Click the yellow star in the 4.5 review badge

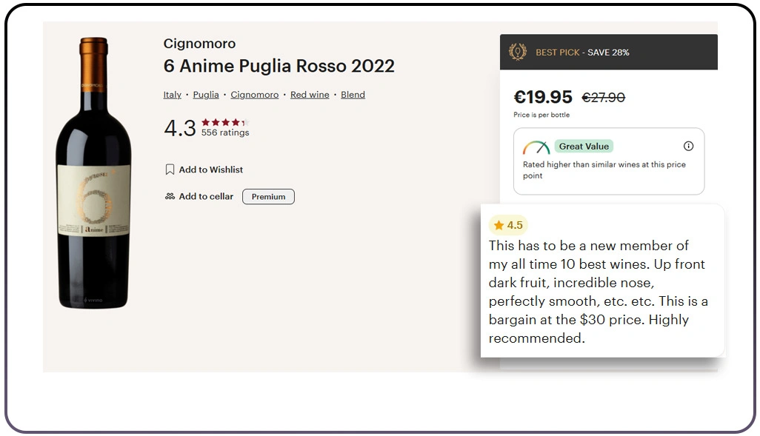pos(499,225)
